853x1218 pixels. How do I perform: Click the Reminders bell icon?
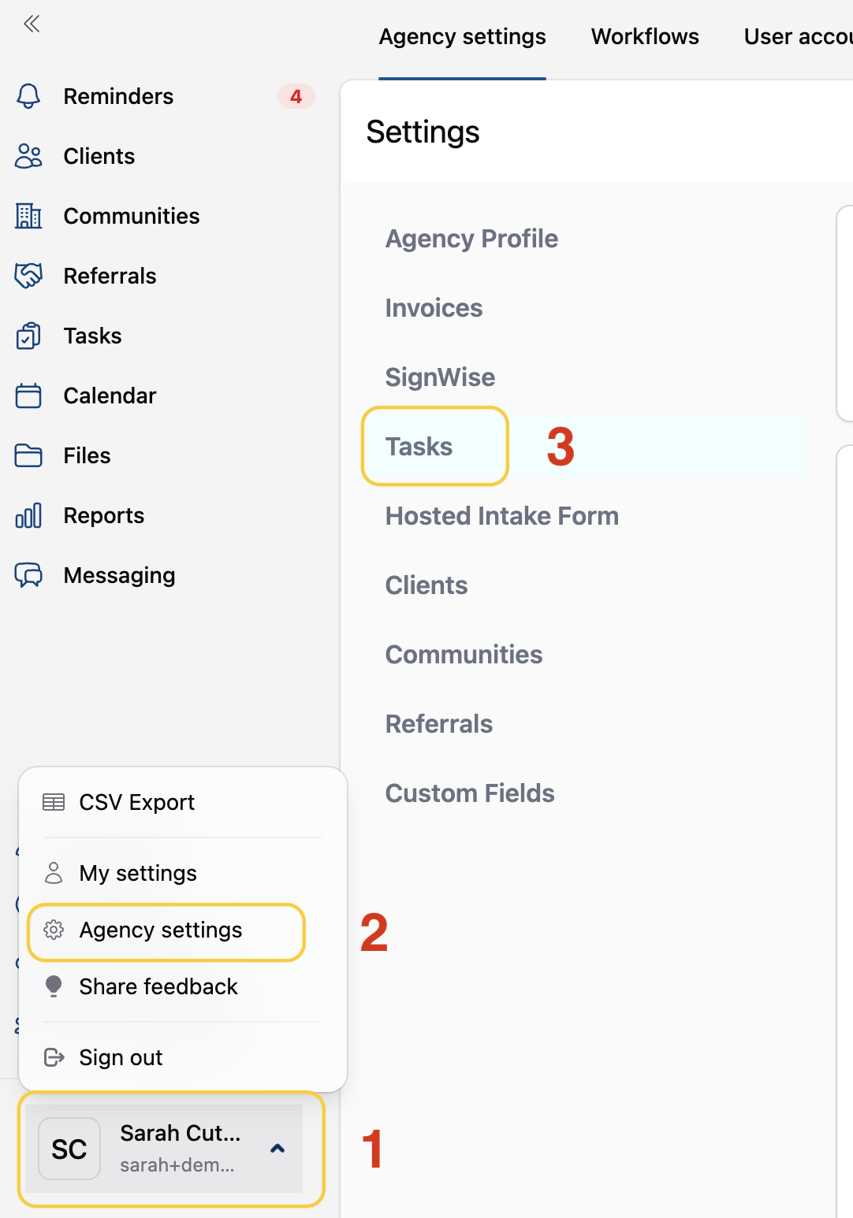pos(28,96)
